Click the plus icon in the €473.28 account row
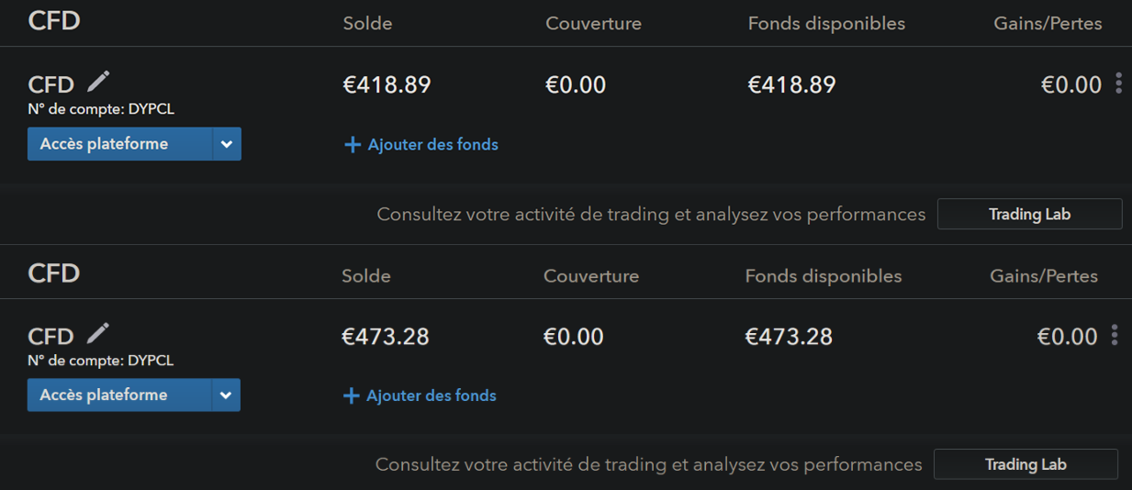This screenshot has width=1132, height=490. (x=351, y=396)
